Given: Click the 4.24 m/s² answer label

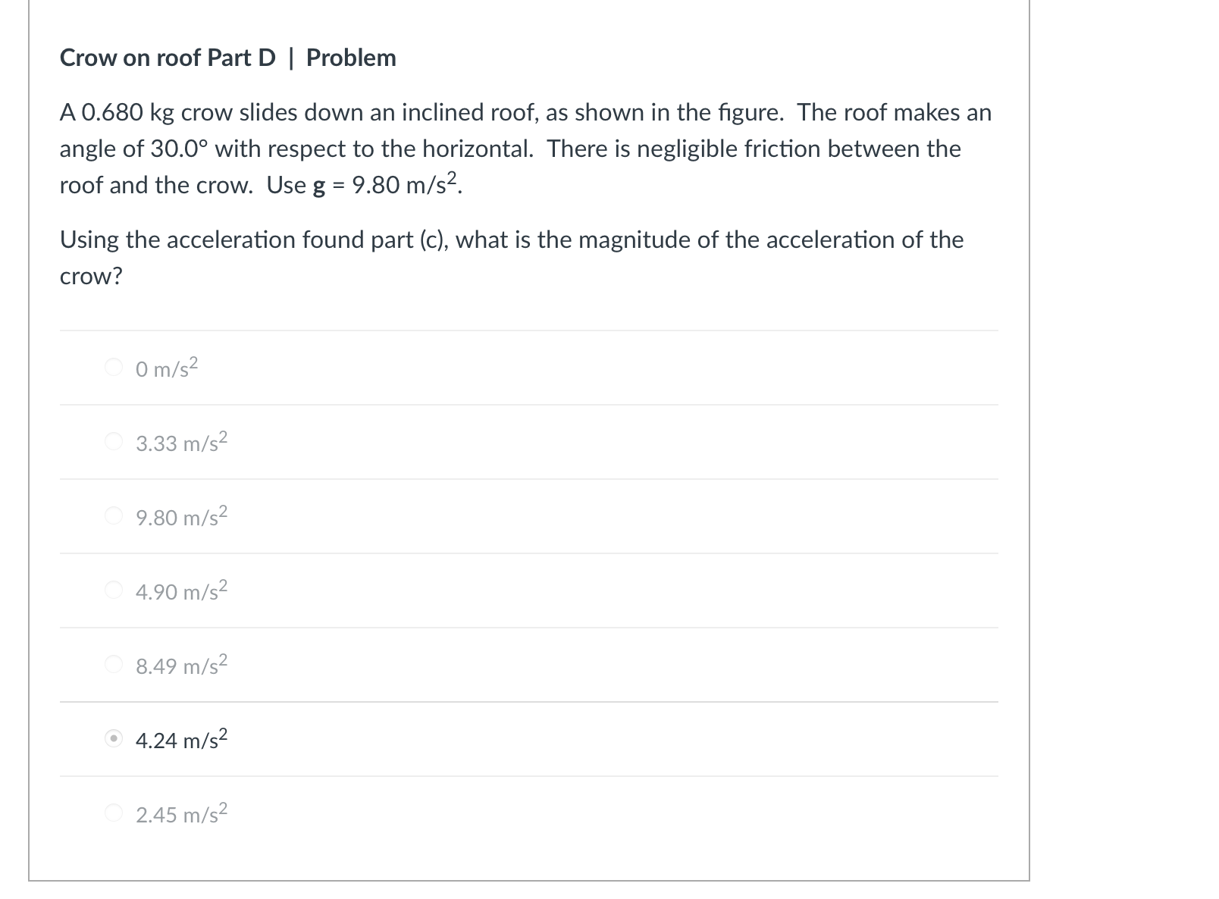Looking at the screenshot, I should [x=180, y=739].
